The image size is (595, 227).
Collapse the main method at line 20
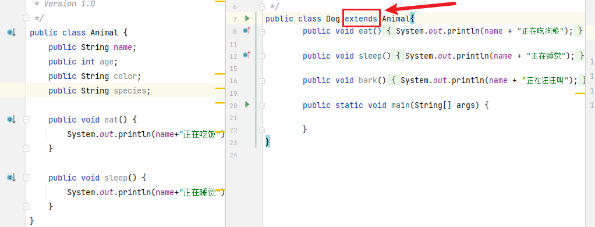262,106
